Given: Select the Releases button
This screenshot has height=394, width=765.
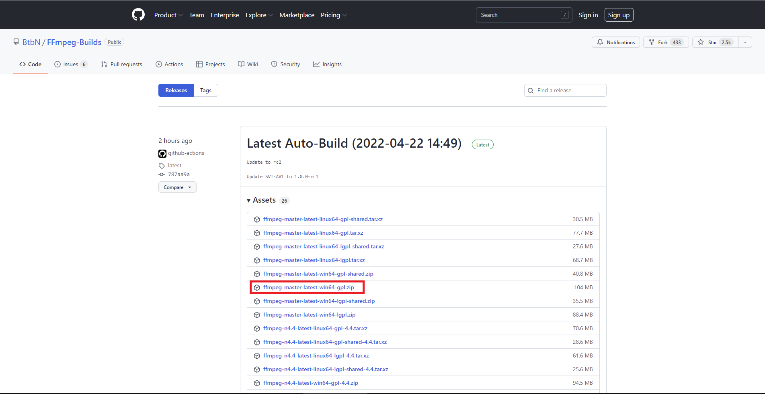Looking at the screenshot, I should coord(176,90).
